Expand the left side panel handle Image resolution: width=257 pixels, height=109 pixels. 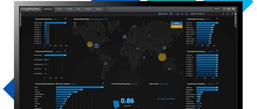tap(21, 20)
